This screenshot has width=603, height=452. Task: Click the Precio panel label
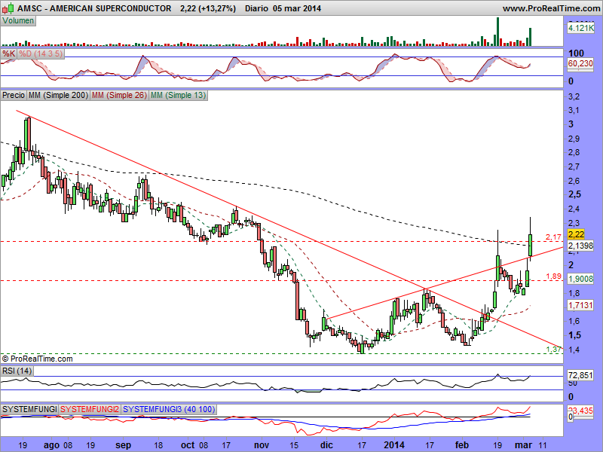tap(14, 96)
